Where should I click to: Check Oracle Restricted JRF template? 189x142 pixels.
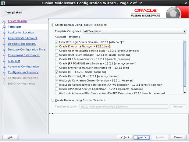point(56,76)
